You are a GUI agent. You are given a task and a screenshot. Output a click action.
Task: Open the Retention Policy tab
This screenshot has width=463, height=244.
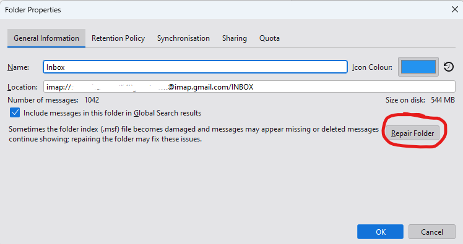[x=118, y=38]
